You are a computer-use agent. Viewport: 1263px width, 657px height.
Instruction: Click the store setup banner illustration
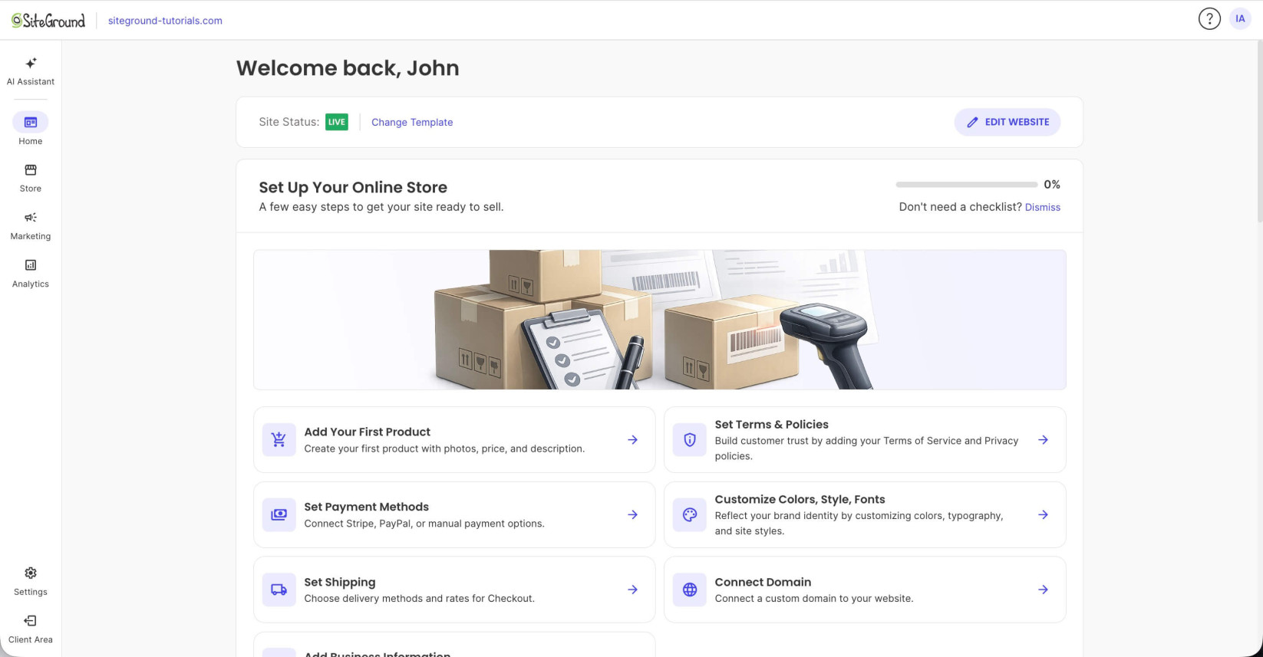pos(660,320)
